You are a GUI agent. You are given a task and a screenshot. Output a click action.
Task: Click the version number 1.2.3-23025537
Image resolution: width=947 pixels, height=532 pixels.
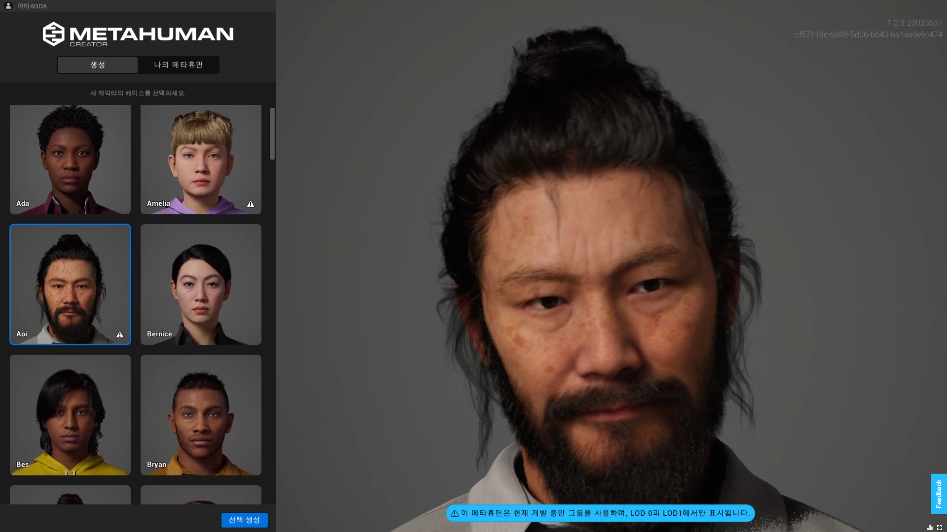914,23
